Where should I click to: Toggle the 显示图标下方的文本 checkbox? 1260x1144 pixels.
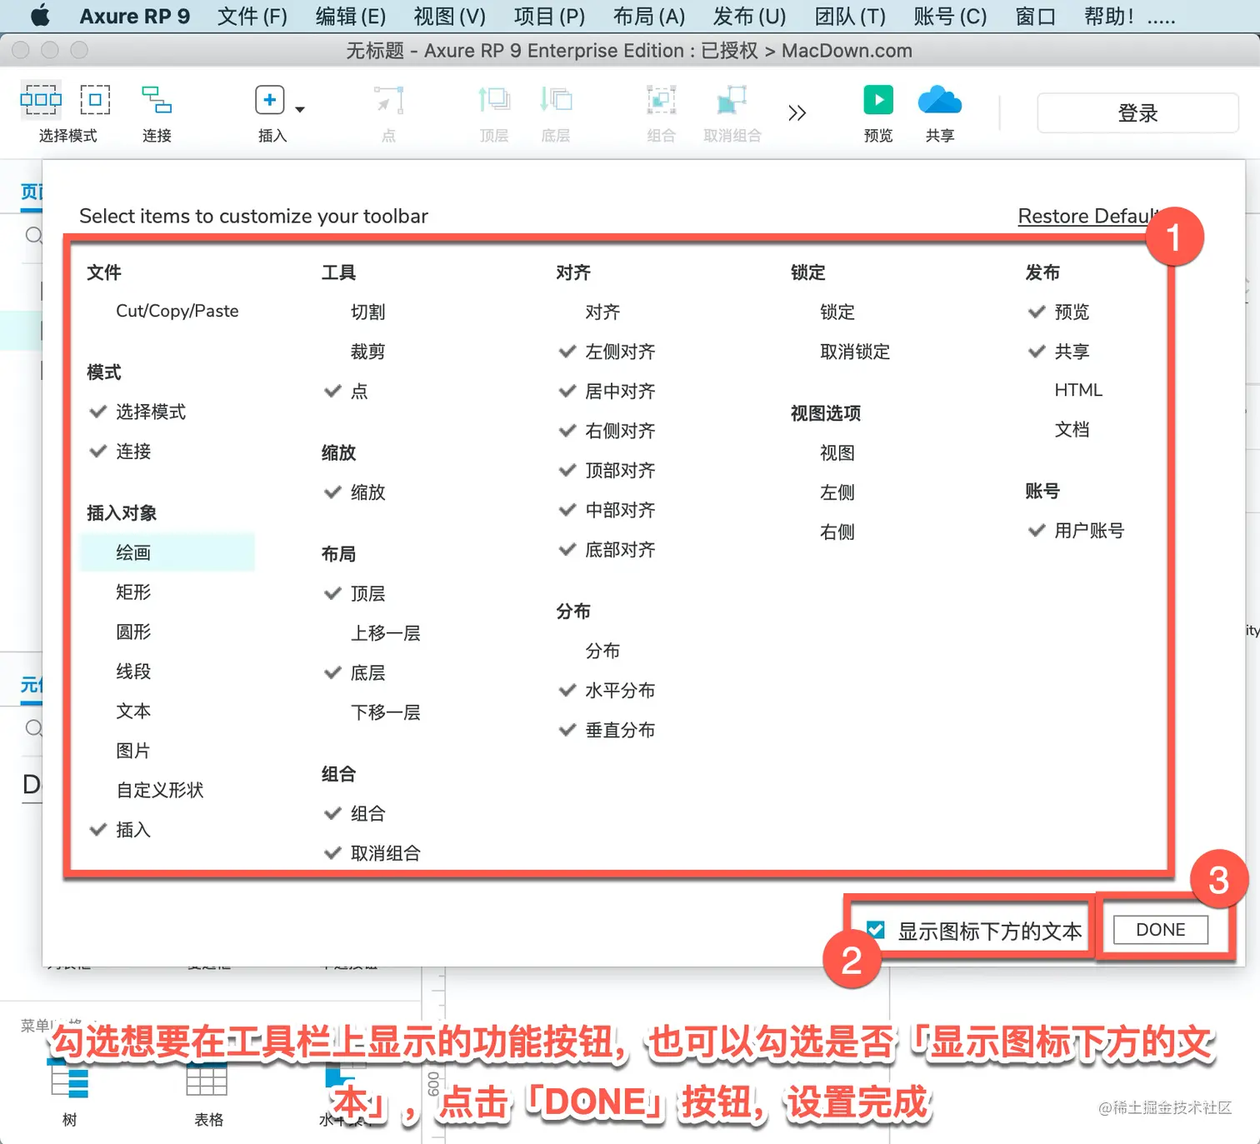pos(876,930)
